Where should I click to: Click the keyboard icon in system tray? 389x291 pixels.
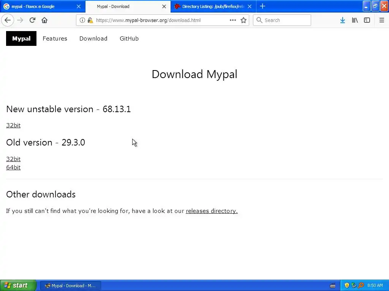[333, 286]
